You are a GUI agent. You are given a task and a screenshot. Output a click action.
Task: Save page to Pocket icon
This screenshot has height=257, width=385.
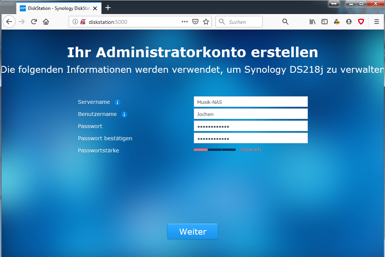pos(195,22)
